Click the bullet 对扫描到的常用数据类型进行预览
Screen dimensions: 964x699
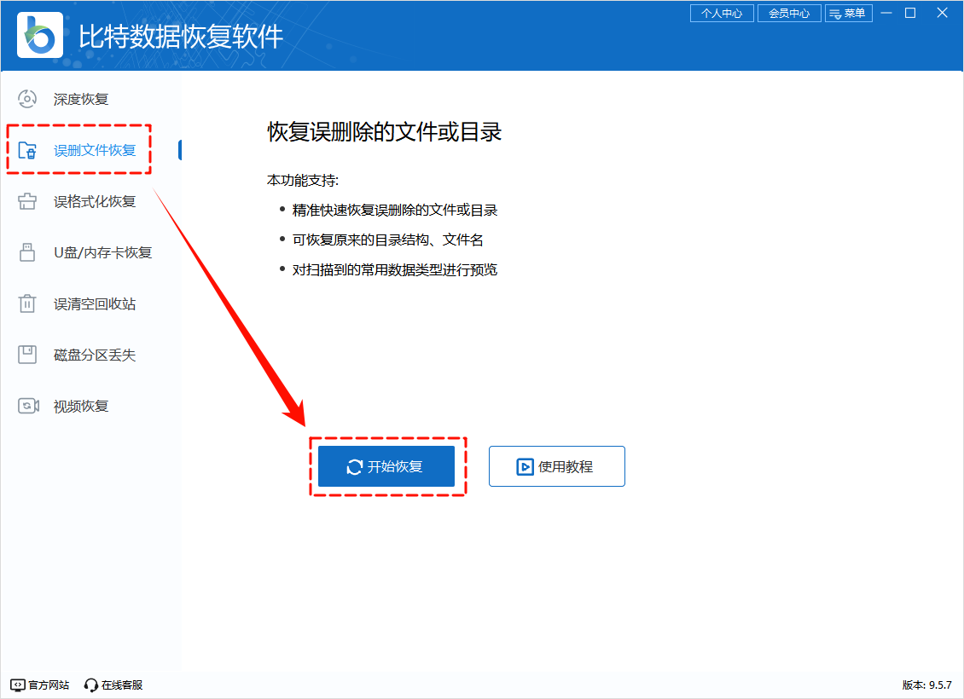pos(395,269)
